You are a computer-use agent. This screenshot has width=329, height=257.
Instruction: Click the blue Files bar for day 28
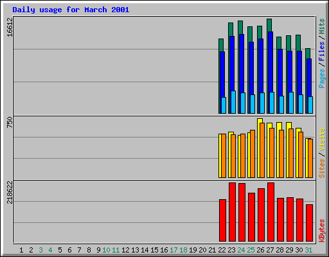(280, 73)
